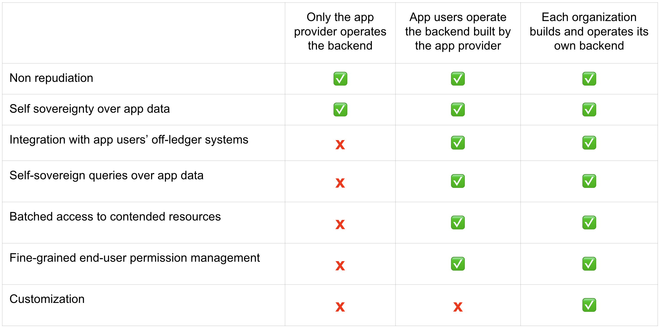660x328 pixels.
Task: Click the red X for Integration with off-ledger systems
Action: click(x=340, y=144)
